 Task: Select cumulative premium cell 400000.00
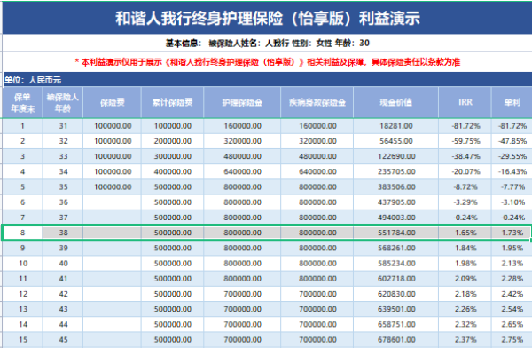click(172, 172)
